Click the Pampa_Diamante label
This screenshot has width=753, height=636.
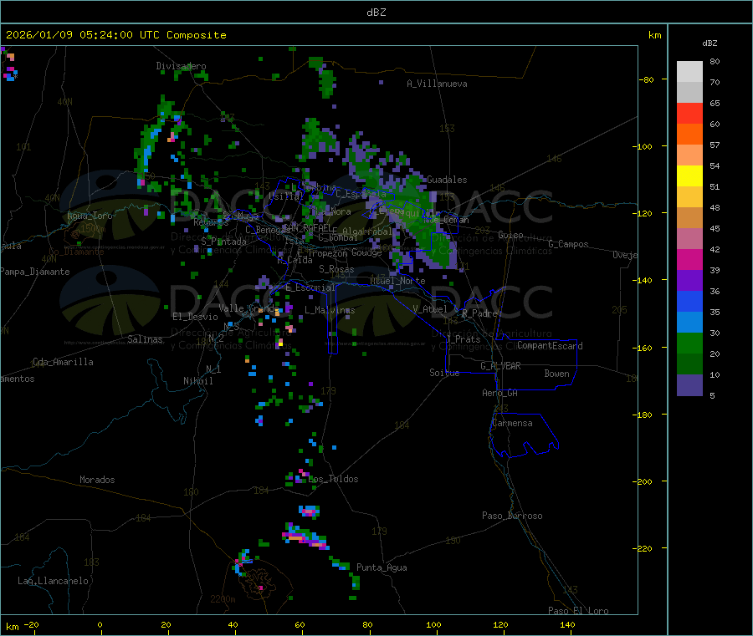coord(35,272)
